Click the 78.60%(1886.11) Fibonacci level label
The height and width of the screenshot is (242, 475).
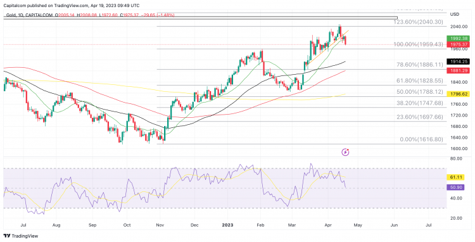tap(420, 65)
